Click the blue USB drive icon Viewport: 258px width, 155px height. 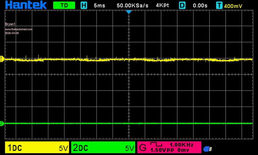pos(207,149)
